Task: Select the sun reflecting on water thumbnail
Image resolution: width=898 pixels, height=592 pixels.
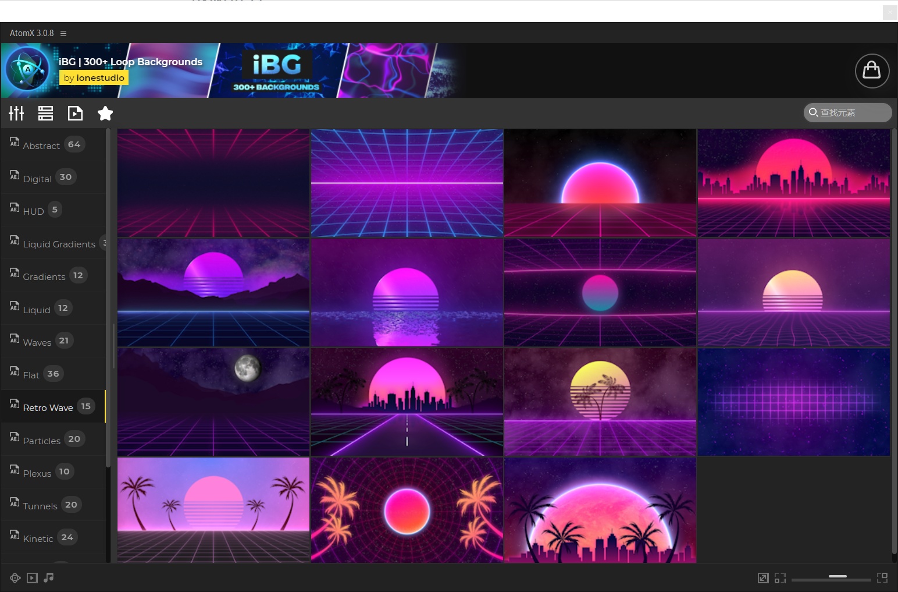Action: tap(407, 292)
